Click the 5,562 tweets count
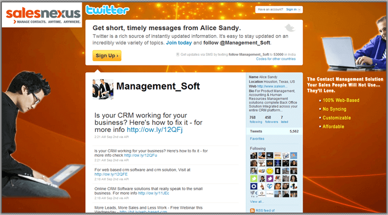The image size is (388, 215). (294, 131)
